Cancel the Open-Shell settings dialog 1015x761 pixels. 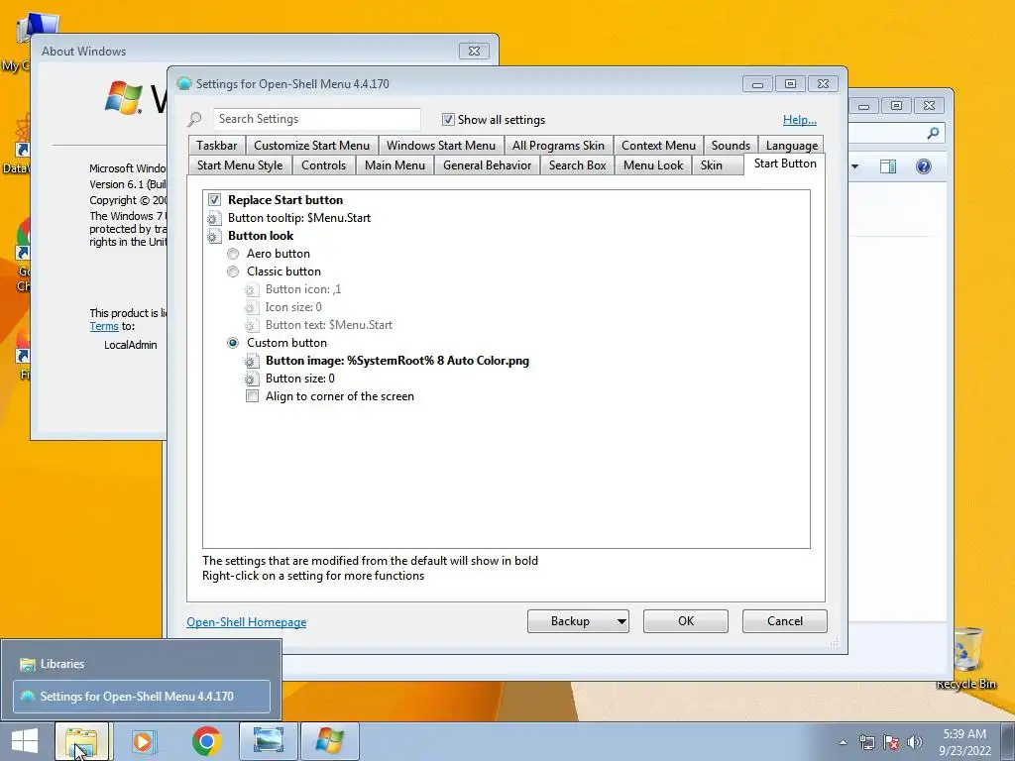point(785,621)
